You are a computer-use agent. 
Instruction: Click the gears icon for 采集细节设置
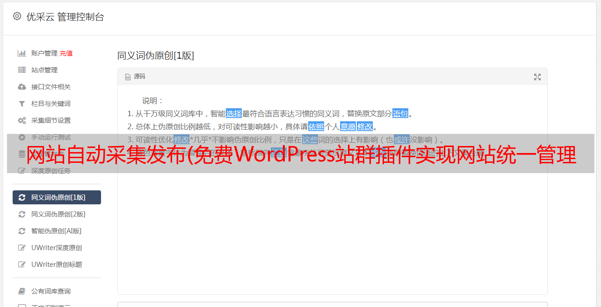(x=22, y=120)
